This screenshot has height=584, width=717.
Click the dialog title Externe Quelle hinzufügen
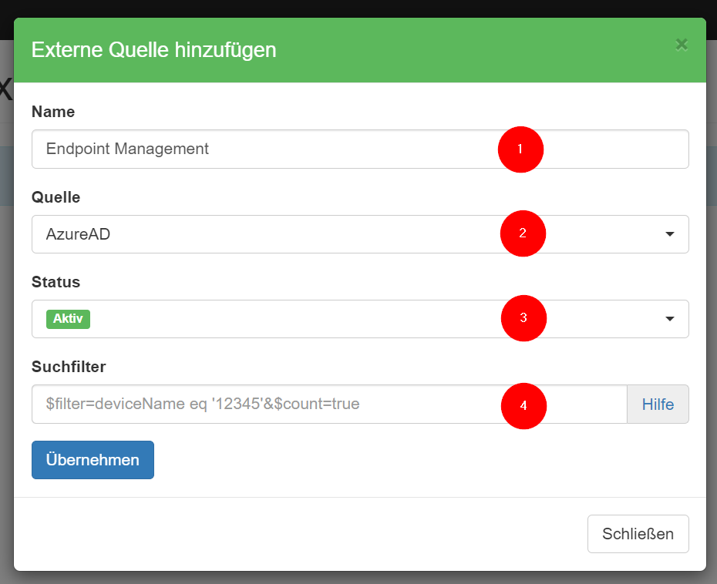[x=153, y=49]
